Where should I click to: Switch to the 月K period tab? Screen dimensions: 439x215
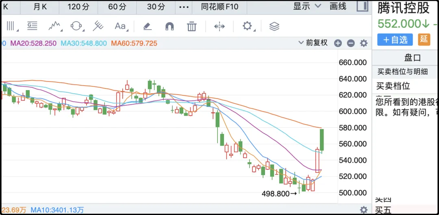click(x=40, y=7)
